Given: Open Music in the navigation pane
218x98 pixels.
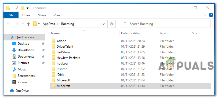Looking at the screenshot, I should pyautogui.click(x=22, y=69).
